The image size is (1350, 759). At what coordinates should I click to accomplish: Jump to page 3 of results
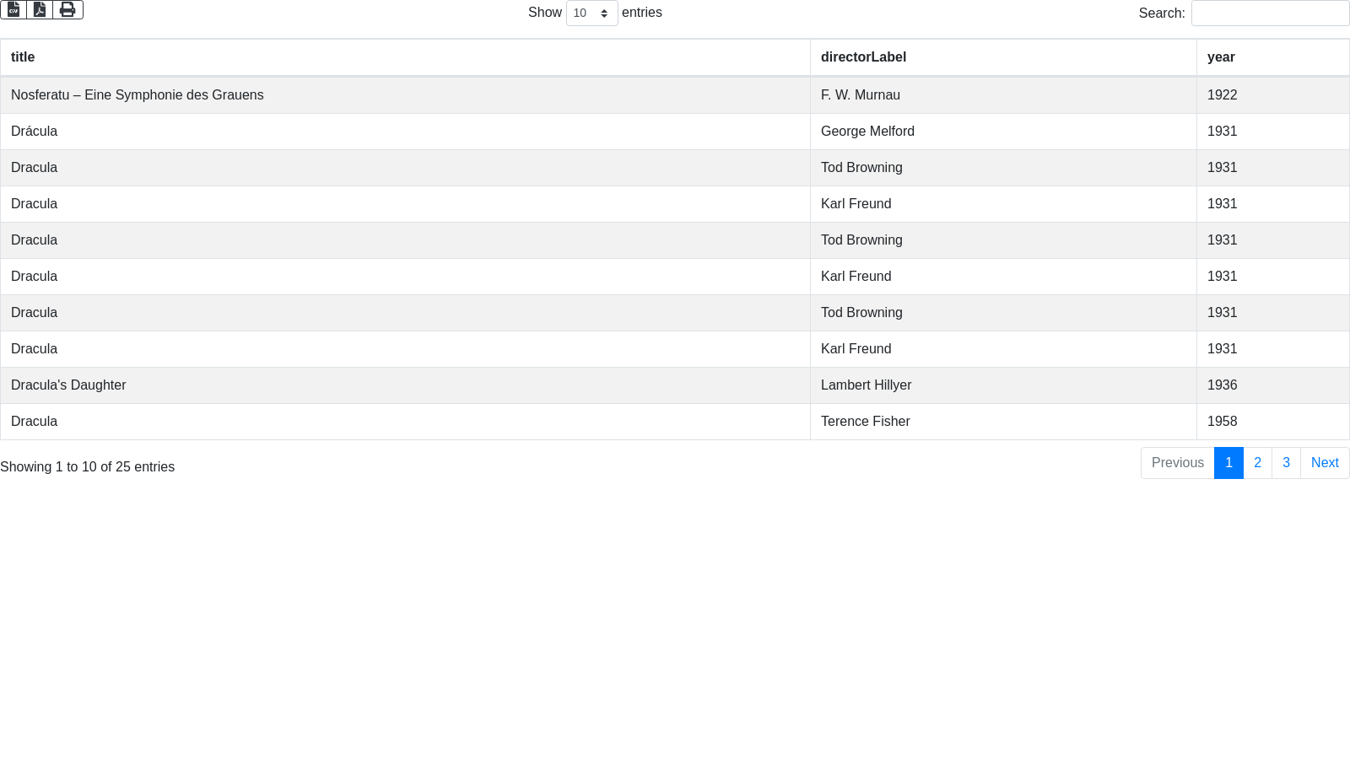click(x=1286, y=463)
